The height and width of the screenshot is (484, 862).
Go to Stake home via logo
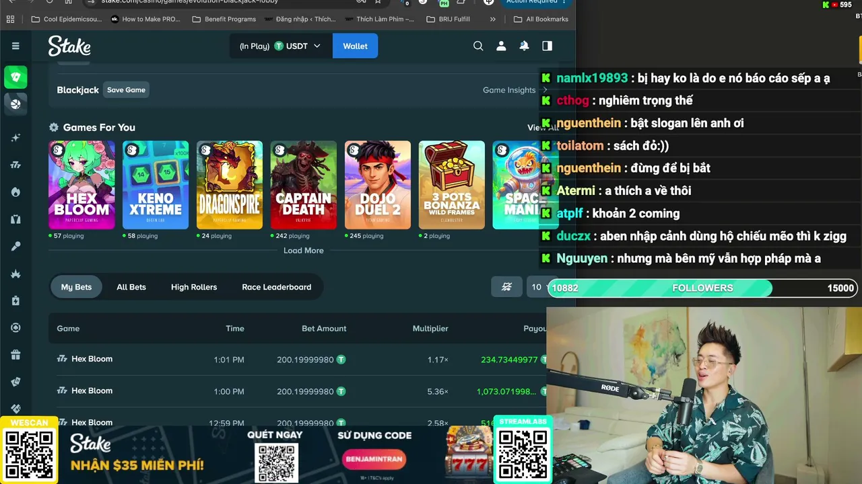(69, 46)
